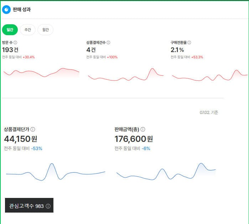The height and width of the screenshot is (224, 249).
Task: Click the 방문 수 trend chart
Action: 41,73
